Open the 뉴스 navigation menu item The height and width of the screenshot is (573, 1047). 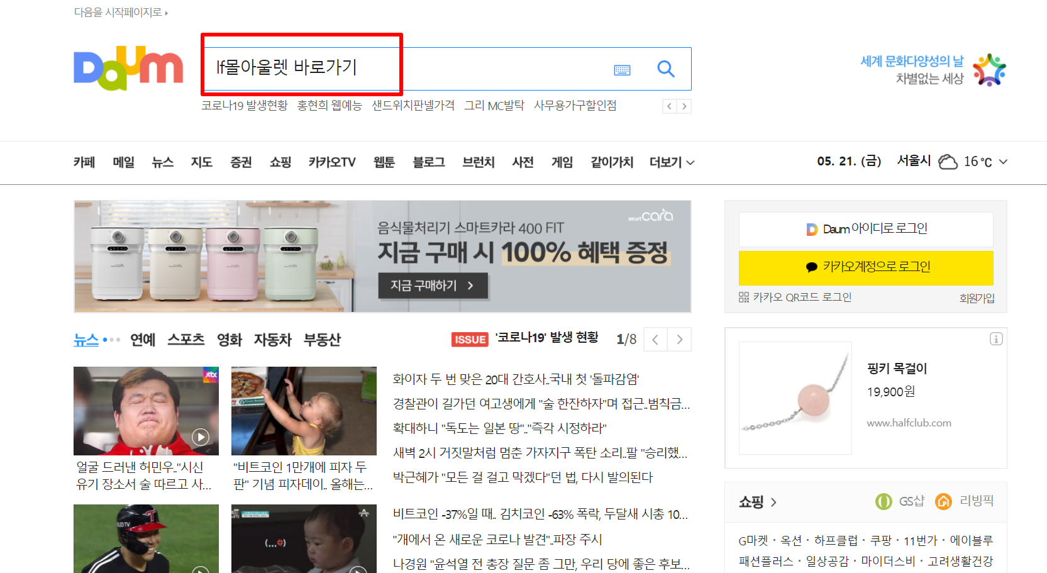coord(163,162)
